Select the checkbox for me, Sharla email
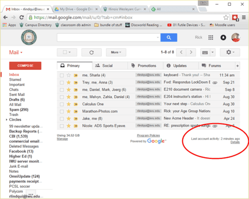This screenshot has height=199, width=249. point(62,75)
